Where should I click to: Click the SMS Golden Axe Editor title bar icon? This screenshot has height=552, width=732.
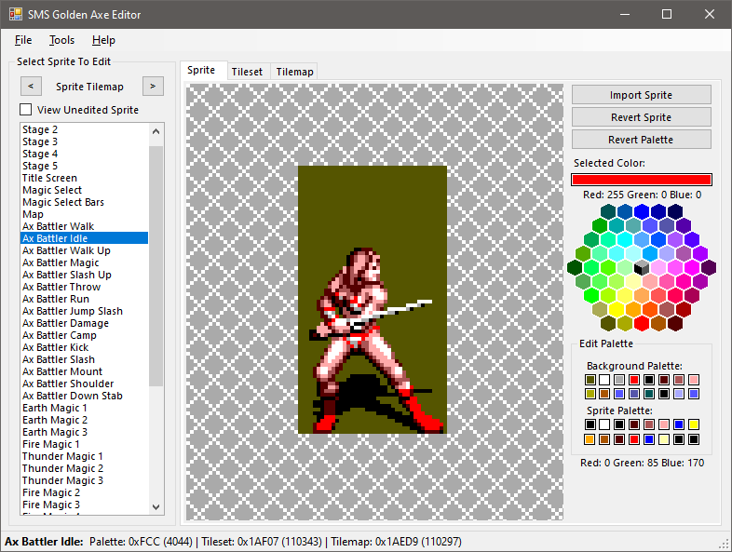click(x=16, y=14)
